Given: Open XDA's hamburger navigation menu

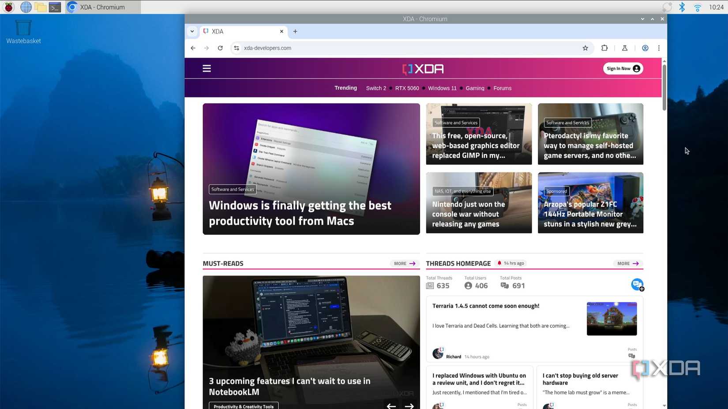Looking at the screenshot, I should (x=206, y=68).
